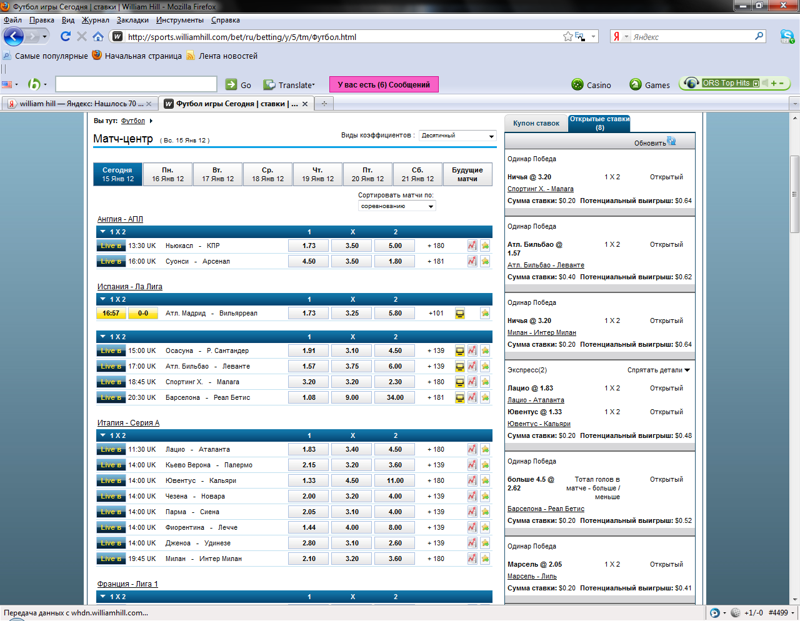Open Casino from the toolbar
The image size is (800, 621).
(591, 85)
